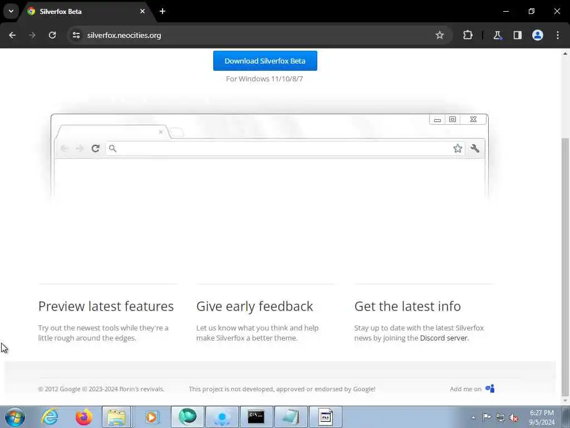Open the profile avatar menu
The width and height of the screenshot is (570, 428).
coord(537,35)
